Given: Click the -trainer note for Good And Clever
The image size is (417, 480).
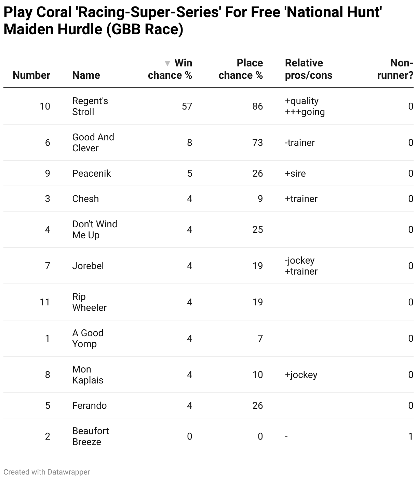Looking at the screenshot, I should [x=300, y=142].
